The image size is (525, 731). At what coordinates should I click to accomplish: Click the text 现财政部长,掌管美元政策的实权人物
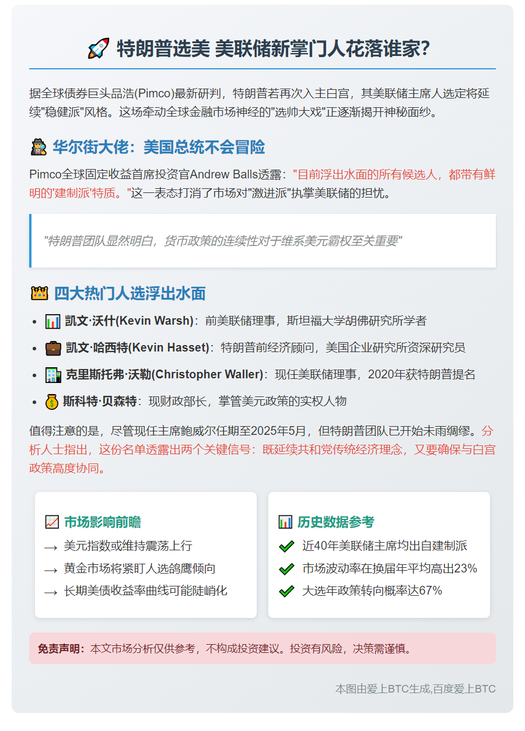click(x=248, y=402)
